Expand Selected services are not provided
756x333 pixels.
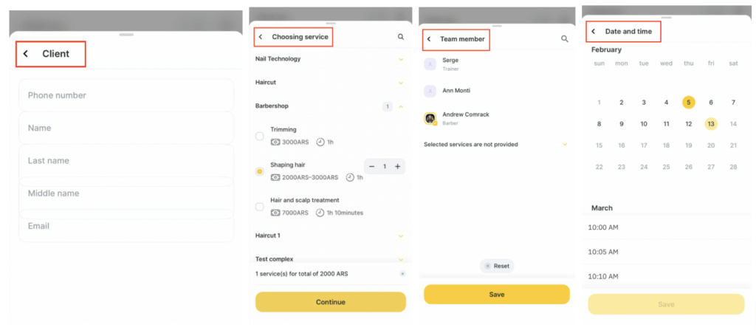[565, 145]
